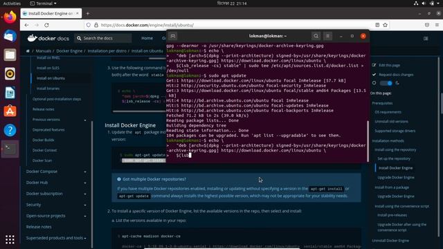Expand Open-source projects section
The height and width of the screenshot is (249, 443).
coord(85,216)
